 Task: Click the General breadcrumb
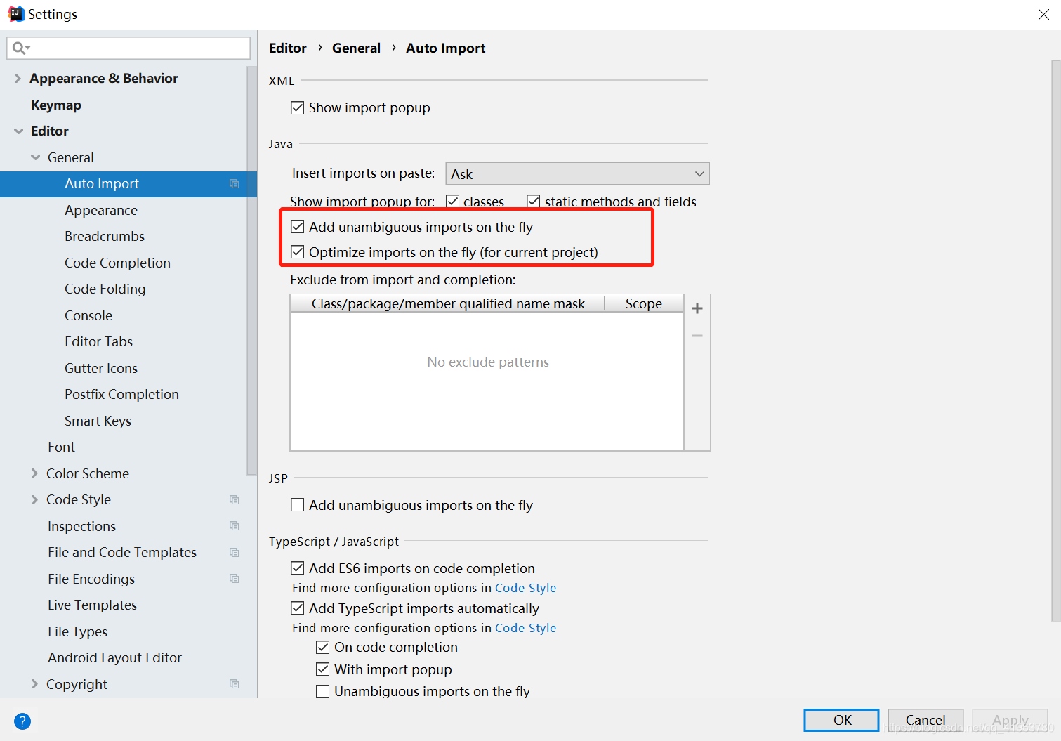(356, 48)
